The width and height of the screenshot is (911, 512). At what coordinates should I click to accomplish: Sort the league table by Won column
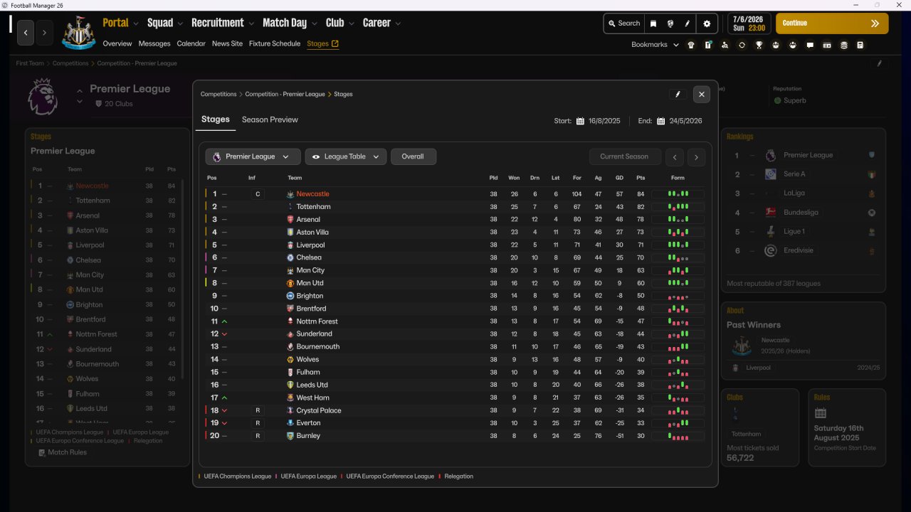pos(514,178)
